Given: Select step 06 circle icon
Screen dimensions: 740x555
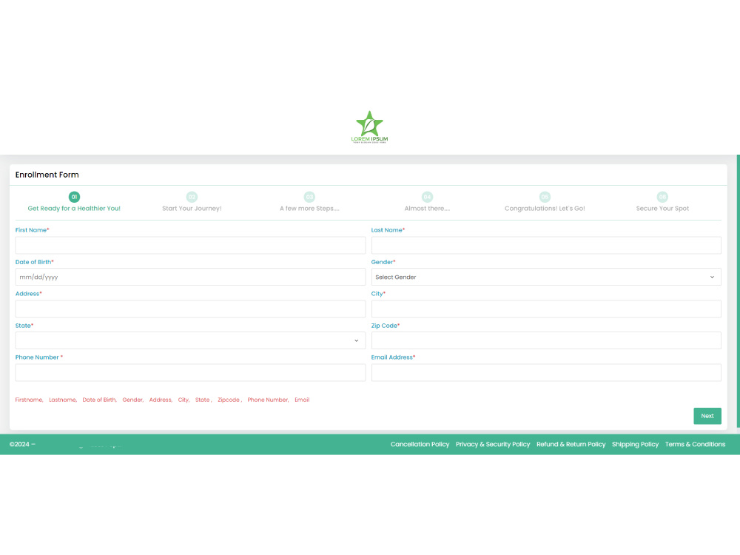Looking at the screenshot, I should (x=662, y=197).
